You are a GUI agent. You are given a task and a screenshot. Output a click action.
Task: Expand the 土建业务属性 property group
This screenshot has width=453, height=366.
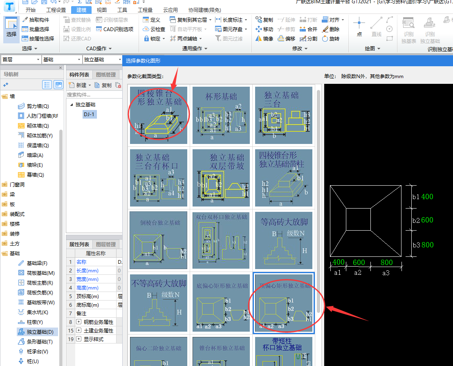click(x=78, y=330)
